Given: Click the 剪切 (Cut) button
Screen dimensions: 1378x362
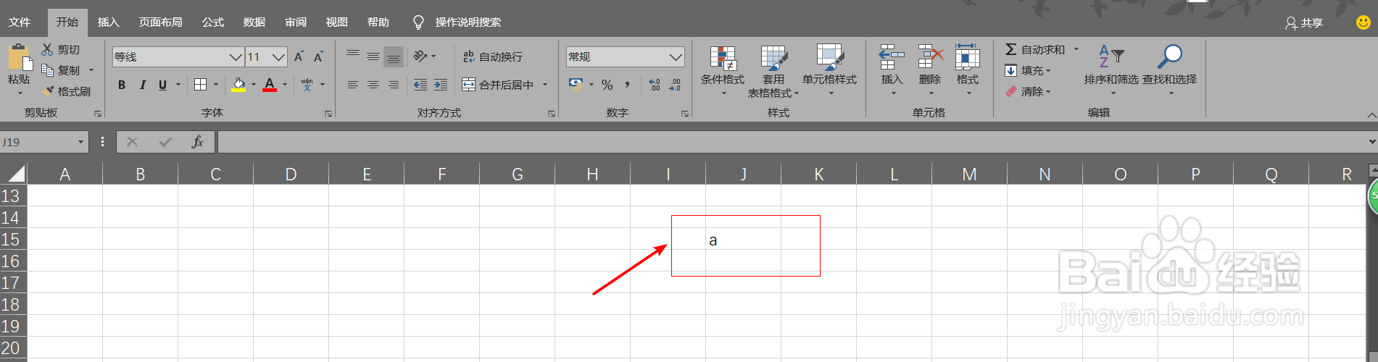Looking at the screenshot, I should [x=61, y=49].
